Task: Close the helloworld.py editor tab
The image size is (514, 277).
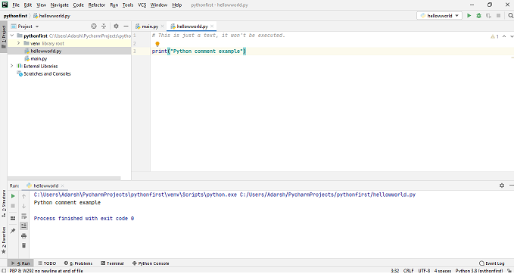Action: 212,26
